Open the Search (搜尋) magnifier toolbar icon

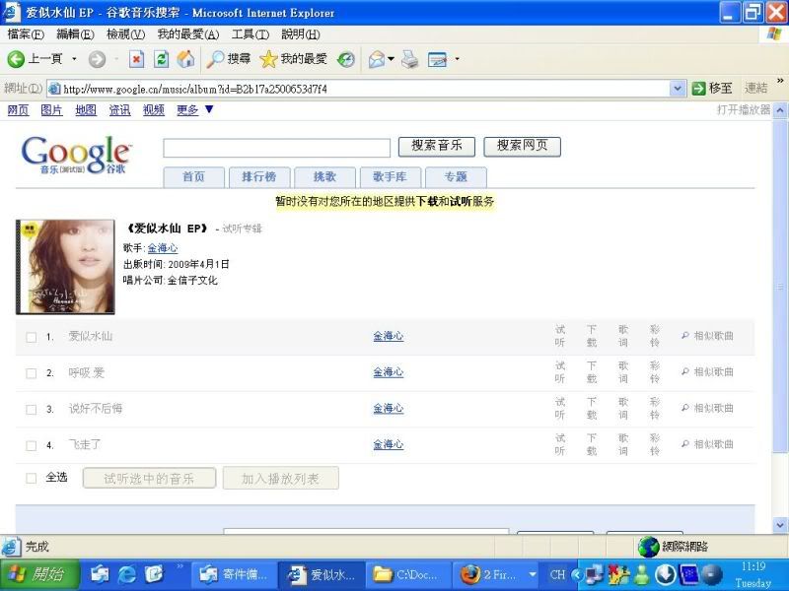215,59
